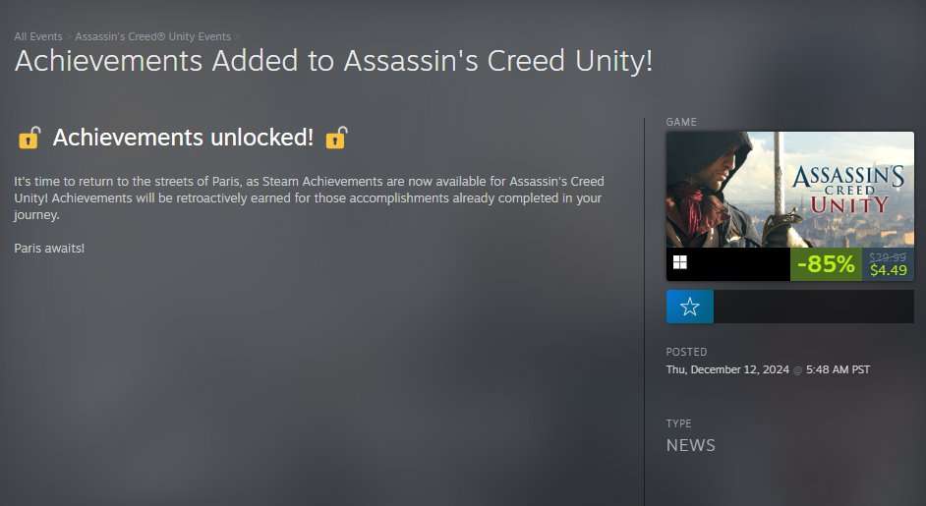Click the dark bar beside the star button

point(813,307)
